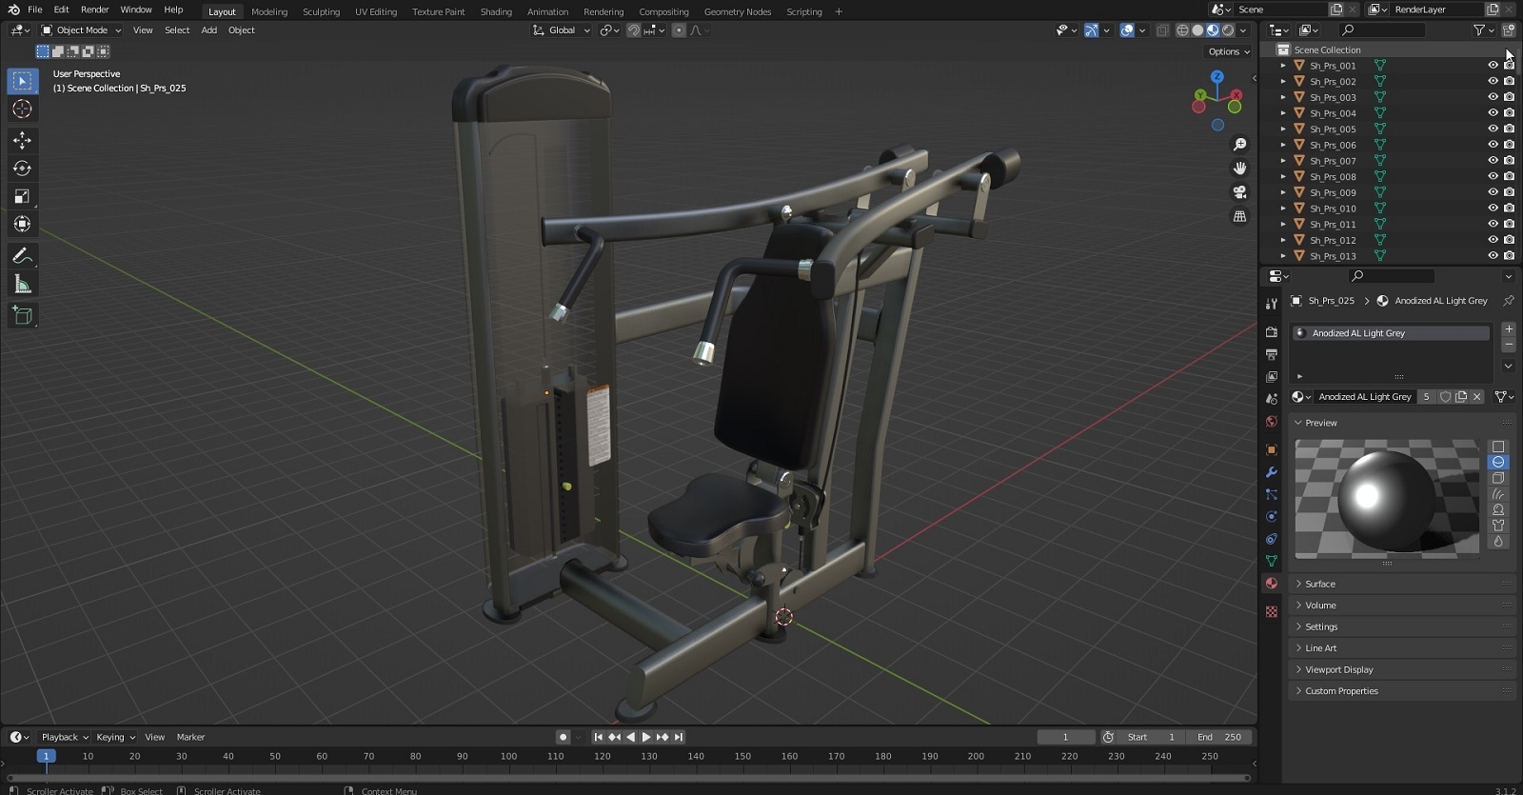
Task: Disable rendering for Sh_Prs_007 camera icon
Action: (x=1509, y=161)
